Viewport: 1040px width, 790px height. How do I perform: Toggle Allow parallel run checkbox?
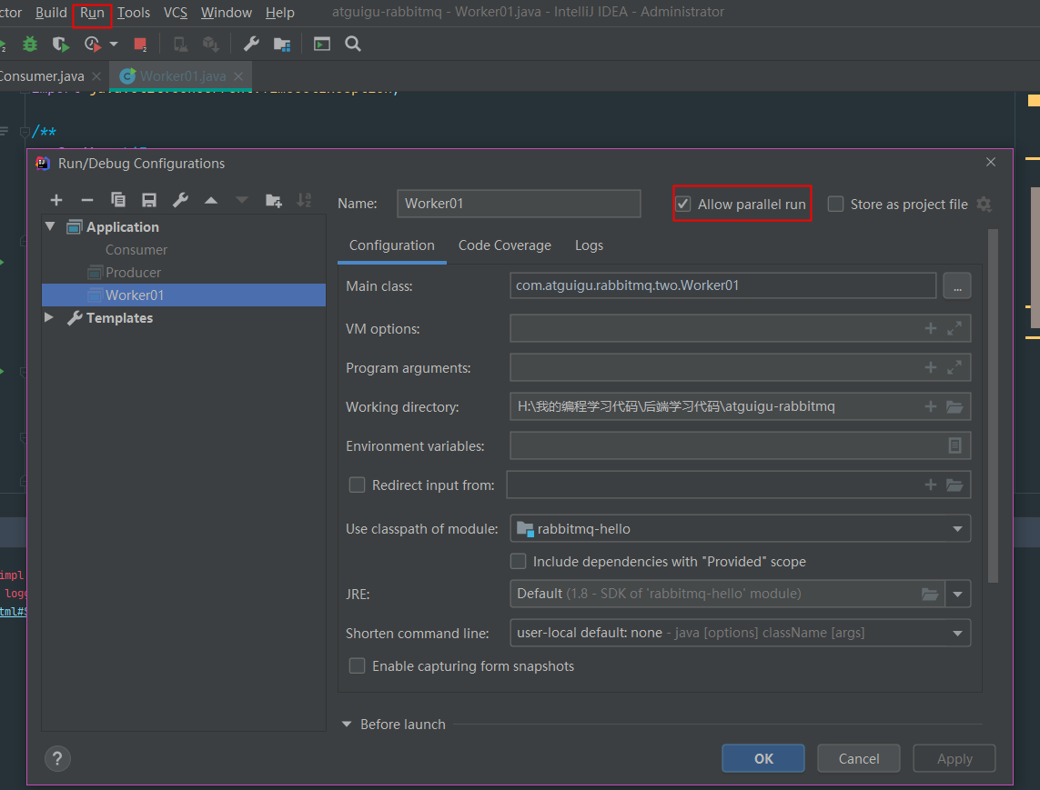[x=683, y=205]
